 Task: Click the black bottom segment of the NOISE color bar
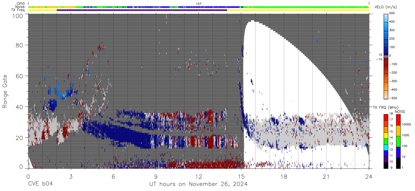coord(398,163)
